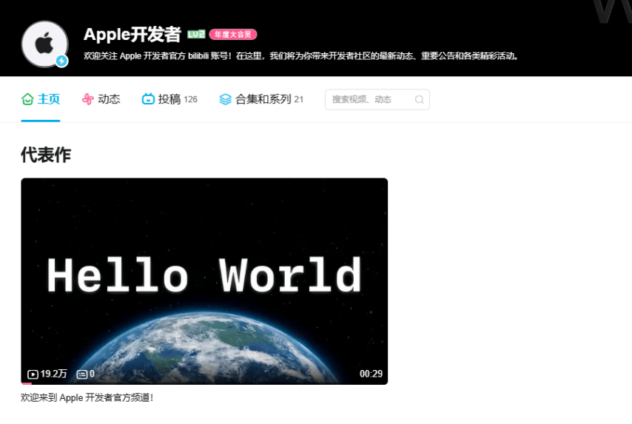The height and width of the screenshot is (424, 632).
Task: Click the danmaku count icon showing 0
Action: pyautogui.click(x=81, y=374)
